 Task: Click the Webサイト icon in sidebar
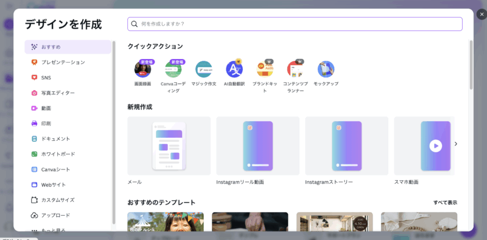coord(34,185)
